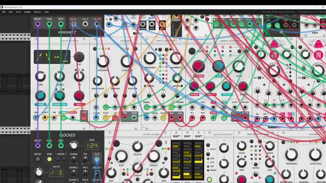Click the CLOCKED PW knob
This screenshot has width=326, height=183.
pos(85,159)
